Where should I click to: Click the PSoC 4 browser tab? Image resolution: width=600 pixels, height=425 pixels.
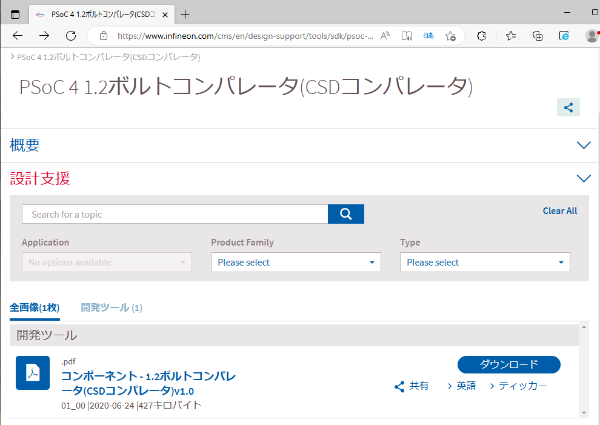pos(102,15)
